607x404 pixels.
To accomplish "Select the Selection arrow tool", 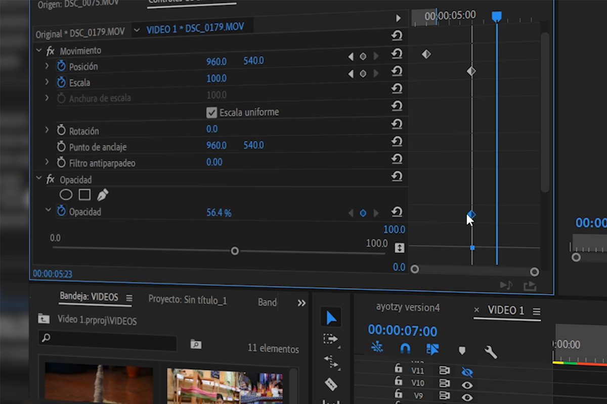I will point(331,318).
